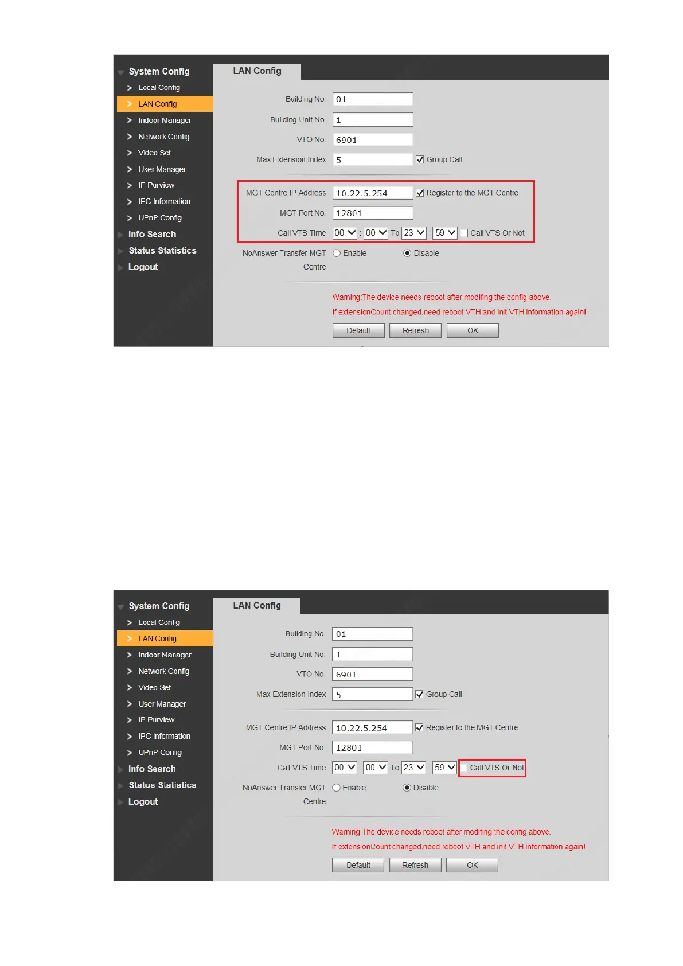Screen dimensions: 683x966
Task: Click the OK button in the lower form
Action: point(472,865)
